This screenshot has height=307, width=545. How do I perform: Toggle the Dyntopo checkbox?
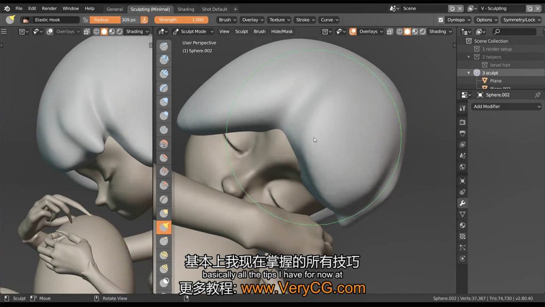point(441,20)
